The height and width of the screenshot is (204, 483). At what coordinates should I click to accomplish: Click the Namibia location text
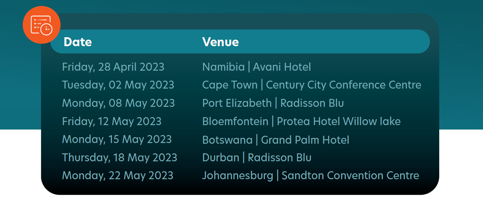pyautogui.click(x=223, y=67)
